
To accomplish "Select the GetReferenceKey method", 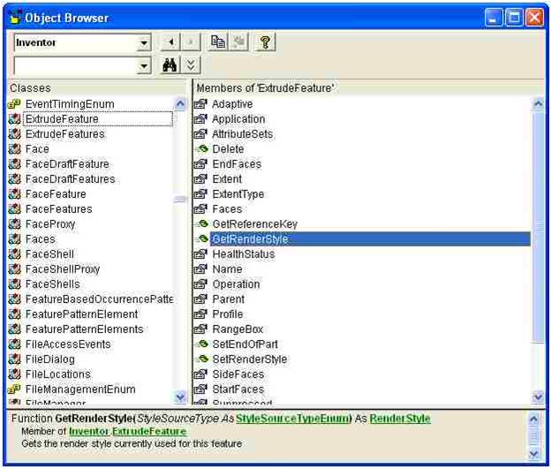I will 254,224.
